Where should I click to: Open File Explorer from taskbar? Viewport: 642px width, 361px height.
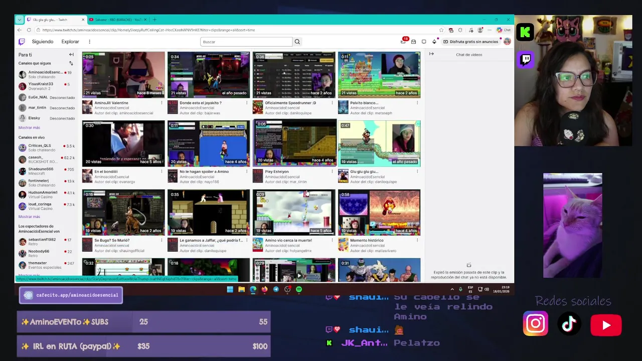point(241,289)
